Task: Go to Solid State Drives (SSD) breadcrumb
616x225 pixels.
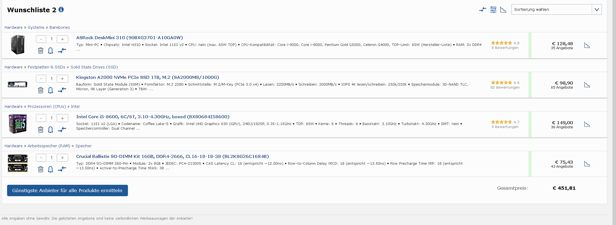Action: point(94,67)
